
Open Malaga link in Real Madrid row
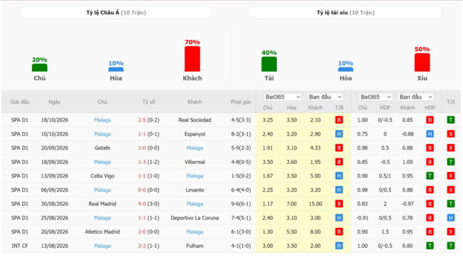pos(194,204)
